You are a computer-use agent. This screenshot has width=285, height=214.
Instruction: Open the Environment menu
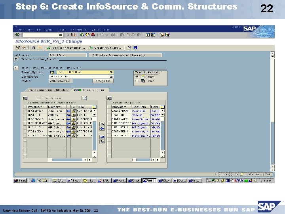click(78, 30)
